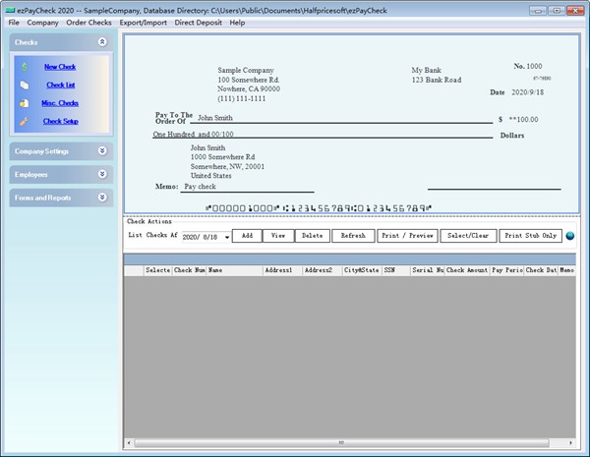Click the Misc. Checks icon
590x457 pixels.
point(25,103)
